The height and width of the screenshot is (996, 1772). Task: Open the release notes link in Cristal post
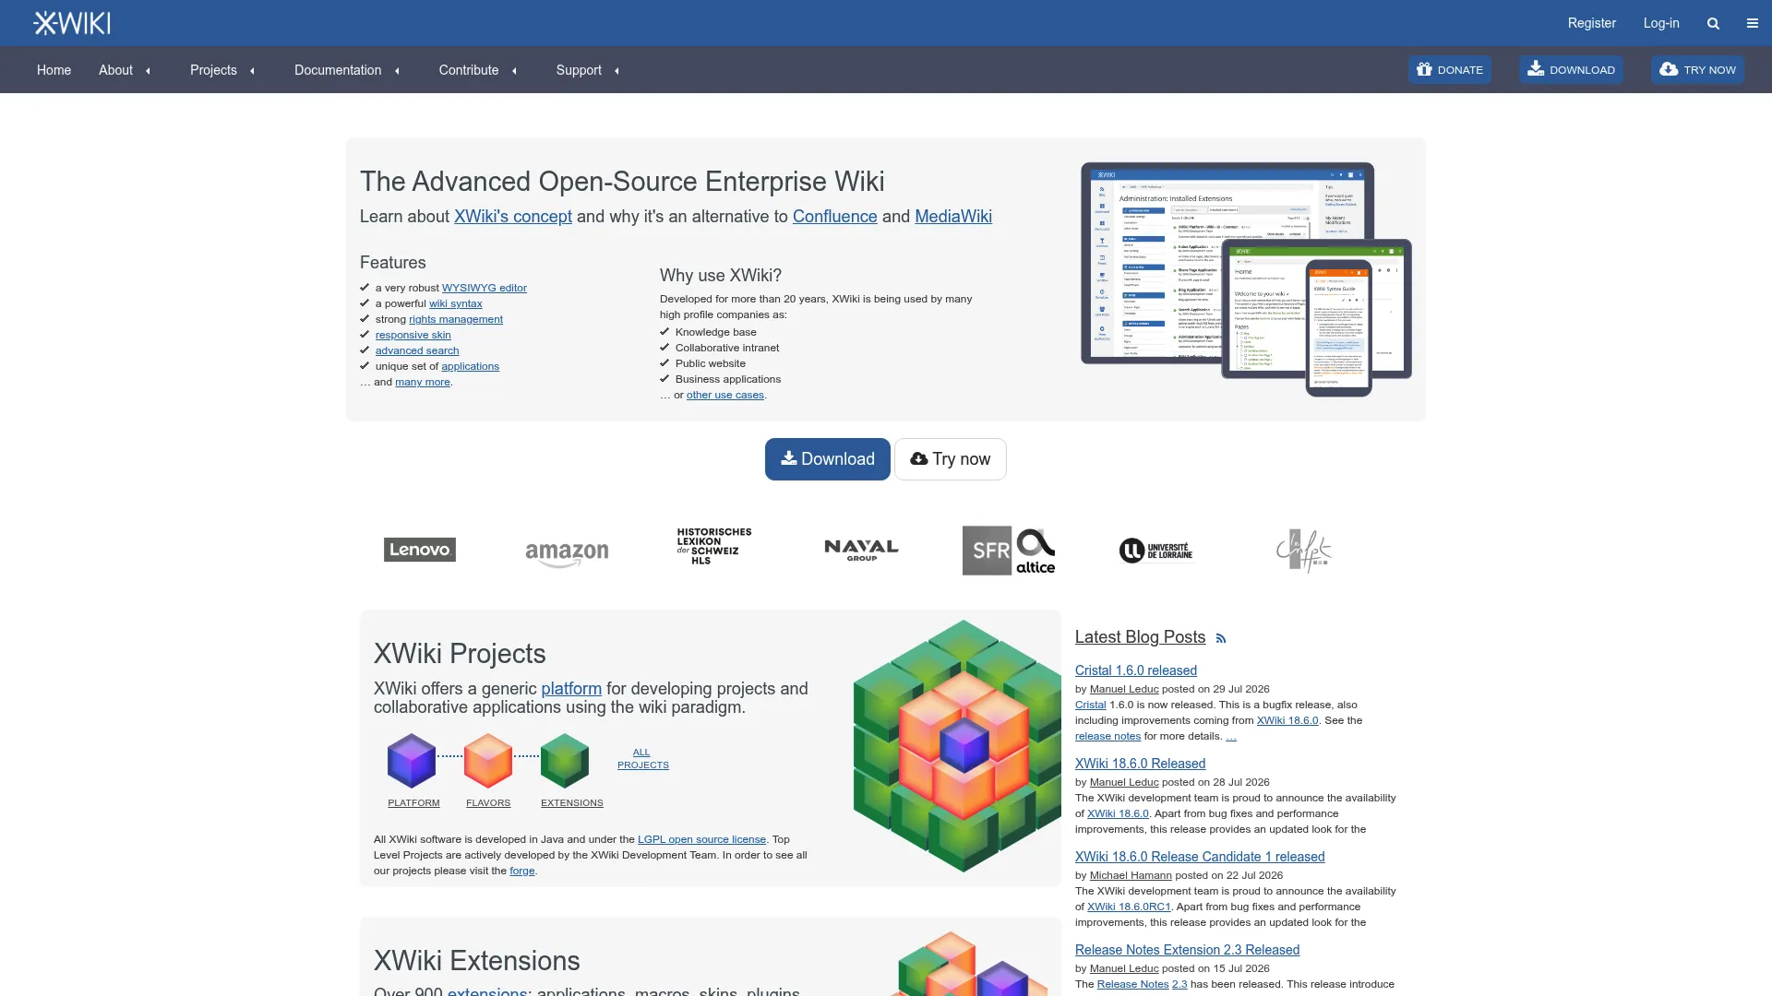pyautogui.click(x=1107, y=736)
